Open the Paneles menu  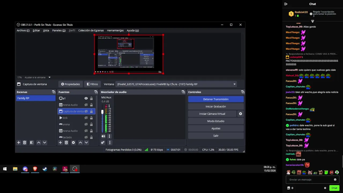pos(59,31)
